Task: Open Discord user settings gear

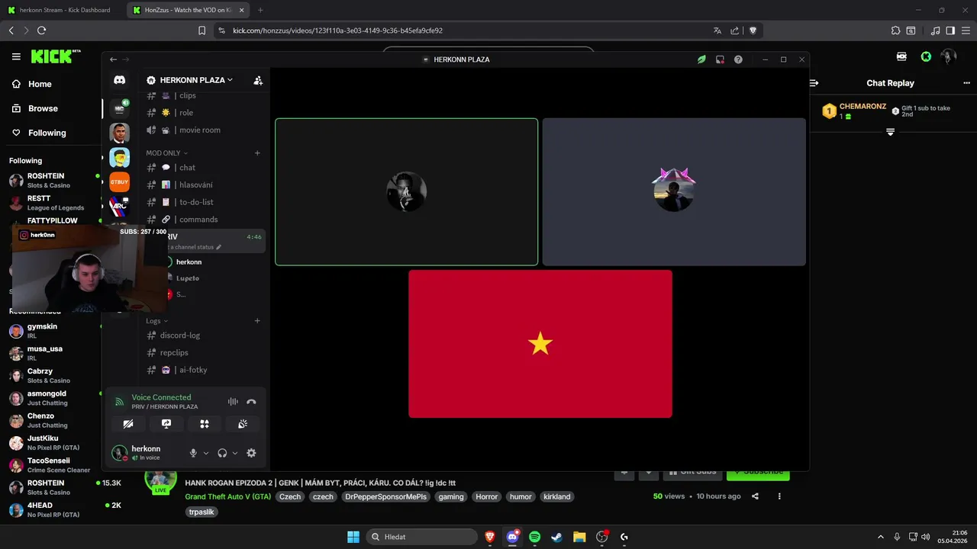Action: coord(251,453)
